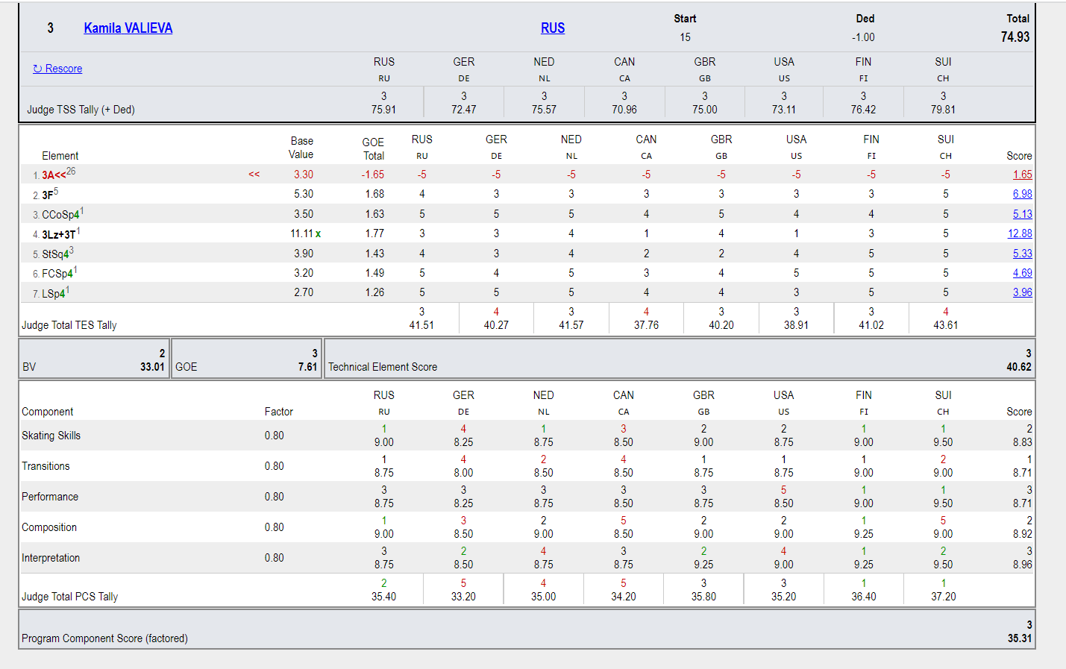The image size is (1066, 669).
Task: Click the green x bonus marker
Action: 318,233
